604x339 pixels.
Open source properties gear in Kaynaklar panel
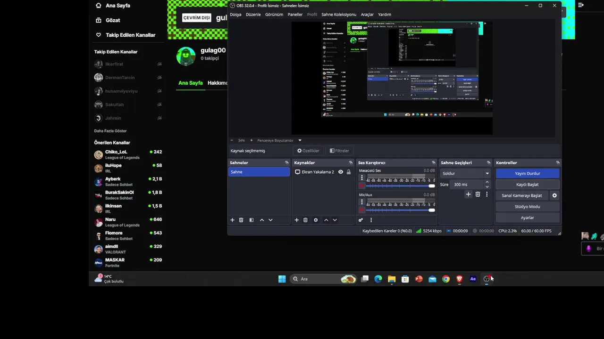(x=316, y=220)
